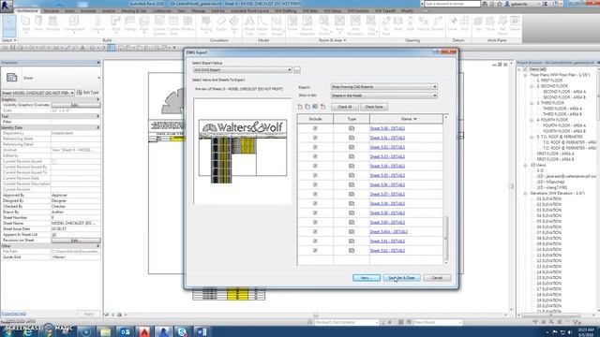Click the Name column header sort arrow

click(415, 119)
